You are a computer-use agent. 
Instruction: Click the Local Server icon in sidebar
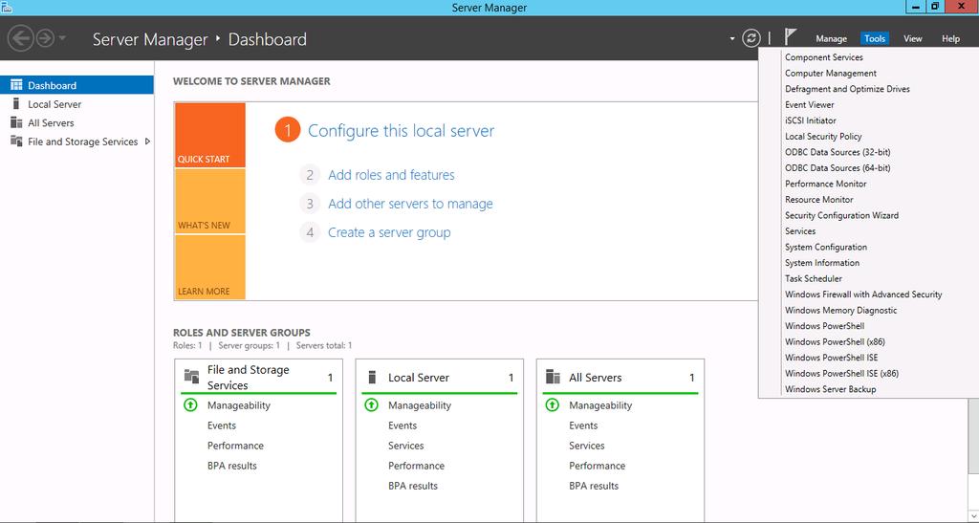(x=16, y=103)
